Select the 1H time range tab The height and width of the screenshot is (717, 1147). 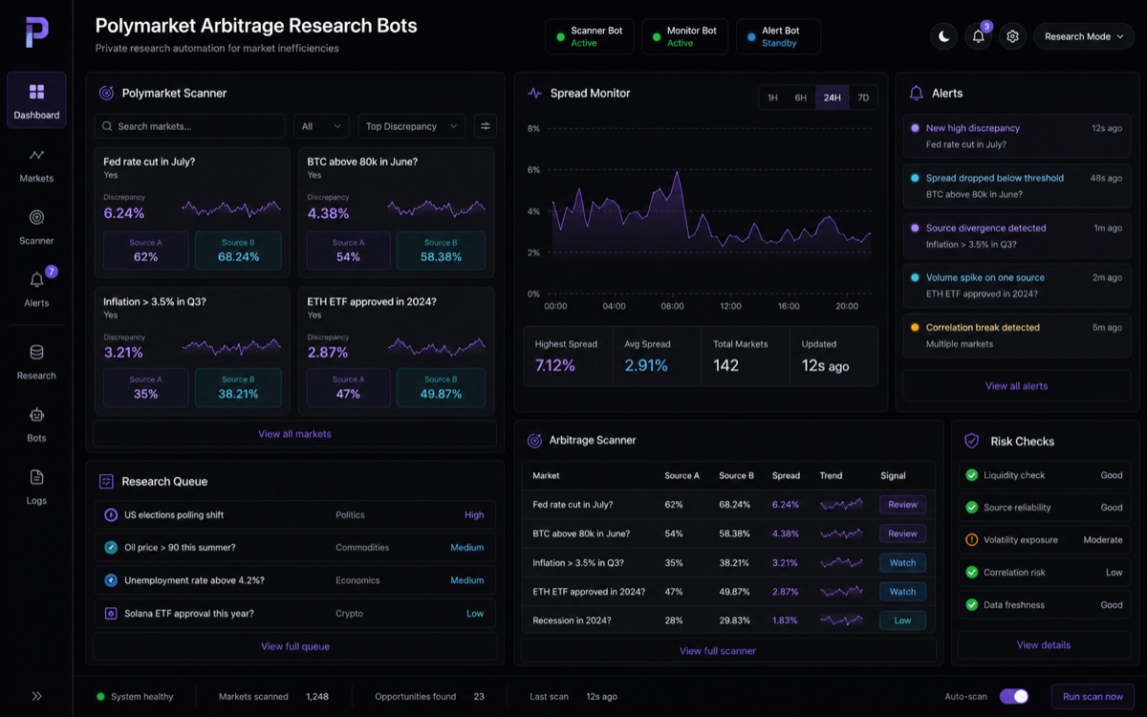click(x=772, y=98)
